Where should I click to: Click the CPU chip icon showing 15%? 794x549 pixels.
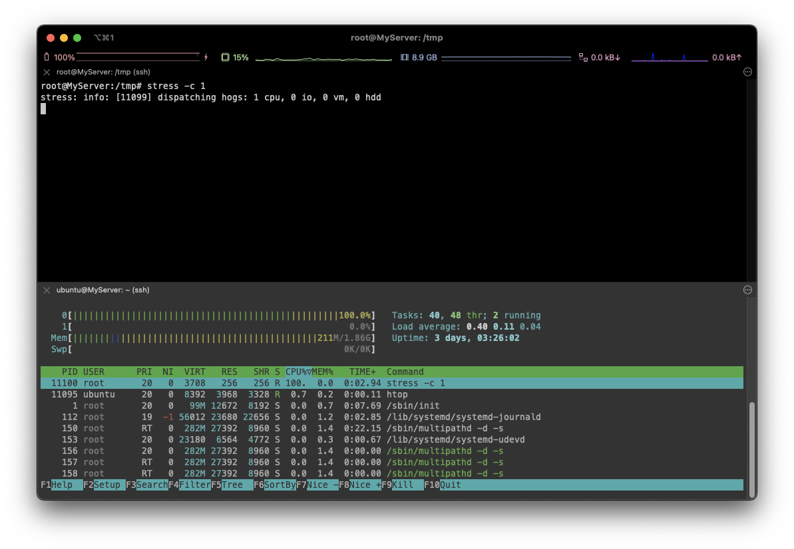(226, 57)
